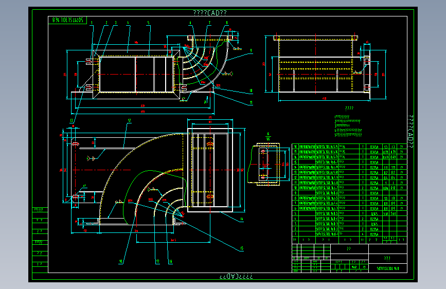446x289 pixels.
Task: Click the upside-down '????CAD??' text on the bottom border
Action: click(x=236, y=276)
